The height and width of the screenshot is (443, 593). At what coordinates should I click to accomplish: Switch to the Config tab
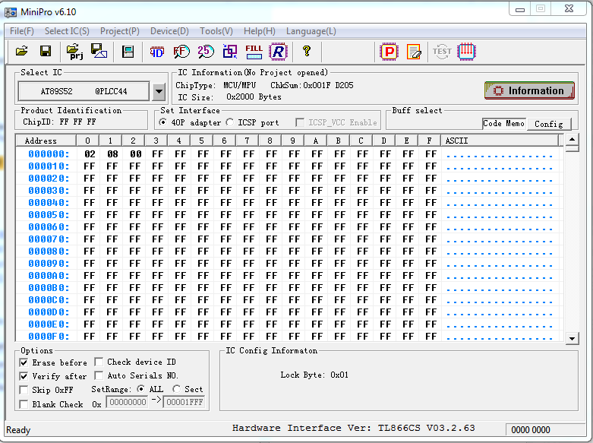click(x=549, y=124)
